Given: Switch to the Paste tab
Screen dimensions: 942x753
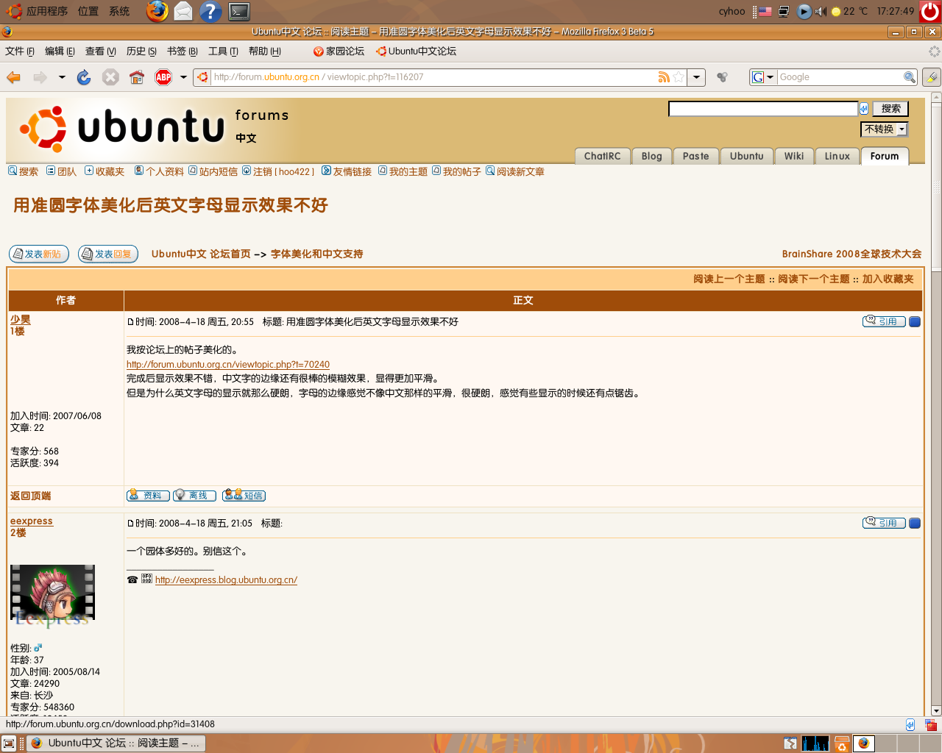Looking at the screenshot, I should pyautogui.click(x=695, y=156).
